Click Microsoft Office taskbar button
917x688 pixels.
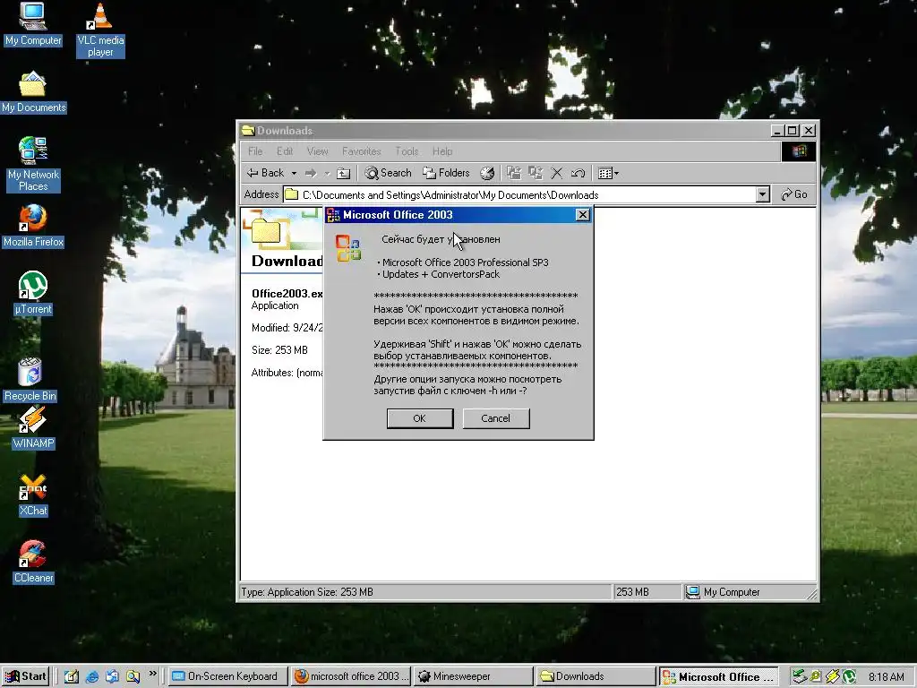click(x=718, y=676)
